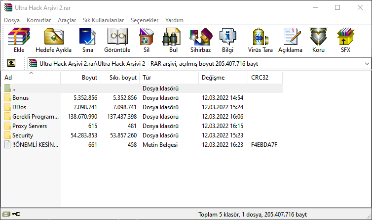Select the Gerekli Program... folder name

[36, 117]
